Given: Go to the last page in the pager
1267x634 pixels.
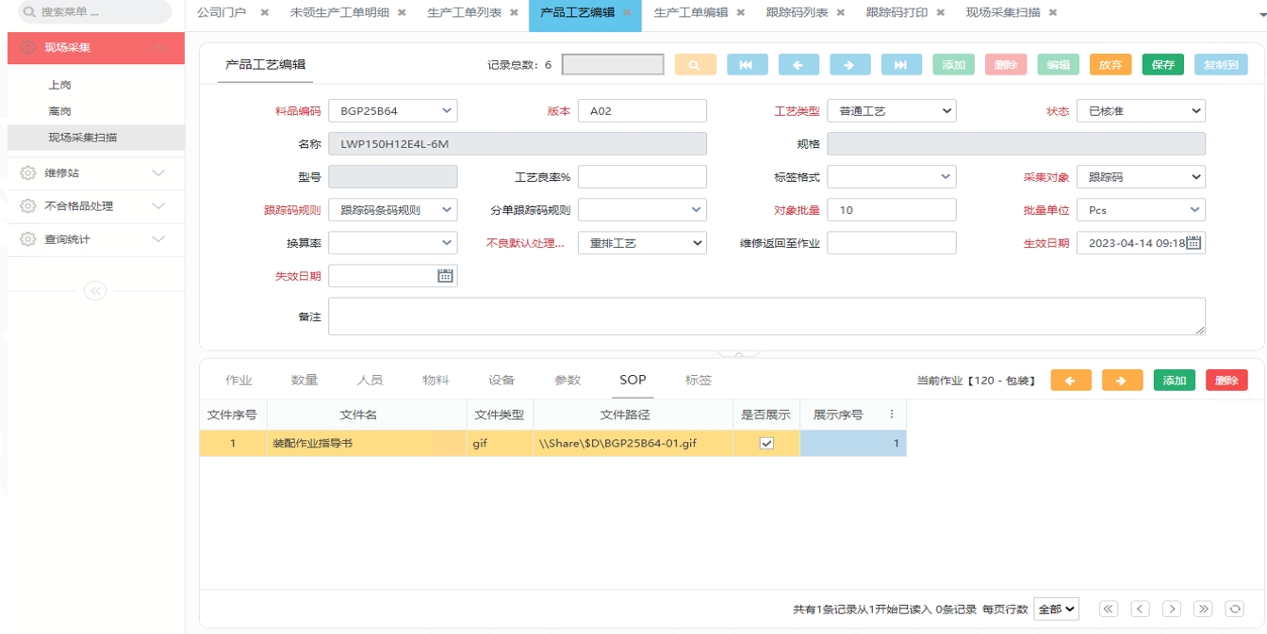Looking at the screenshot, I should coord(1203,610).
